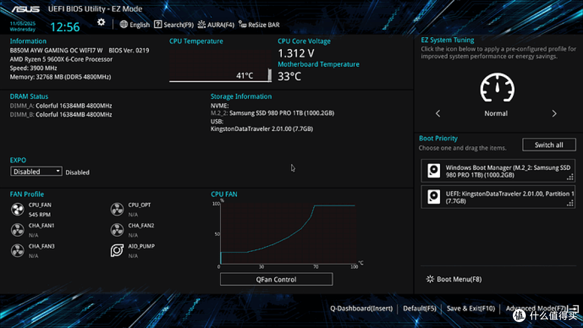Click the 33°C motherboard temperature value

click(289, 76)
